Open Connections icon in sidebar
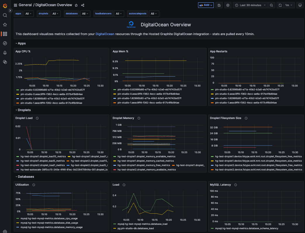This screenshot has width=305, height=233. pyautogui.click(x=5, y=62)
